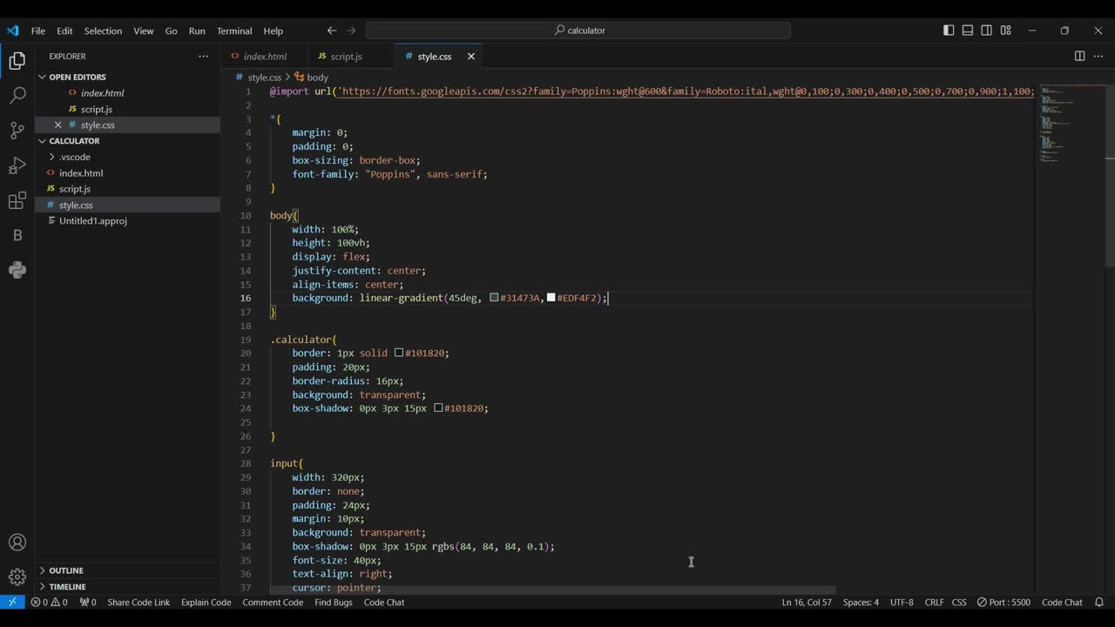Click the calculator command search box
Screen dimensions: 1115x627
pos(578,30)
